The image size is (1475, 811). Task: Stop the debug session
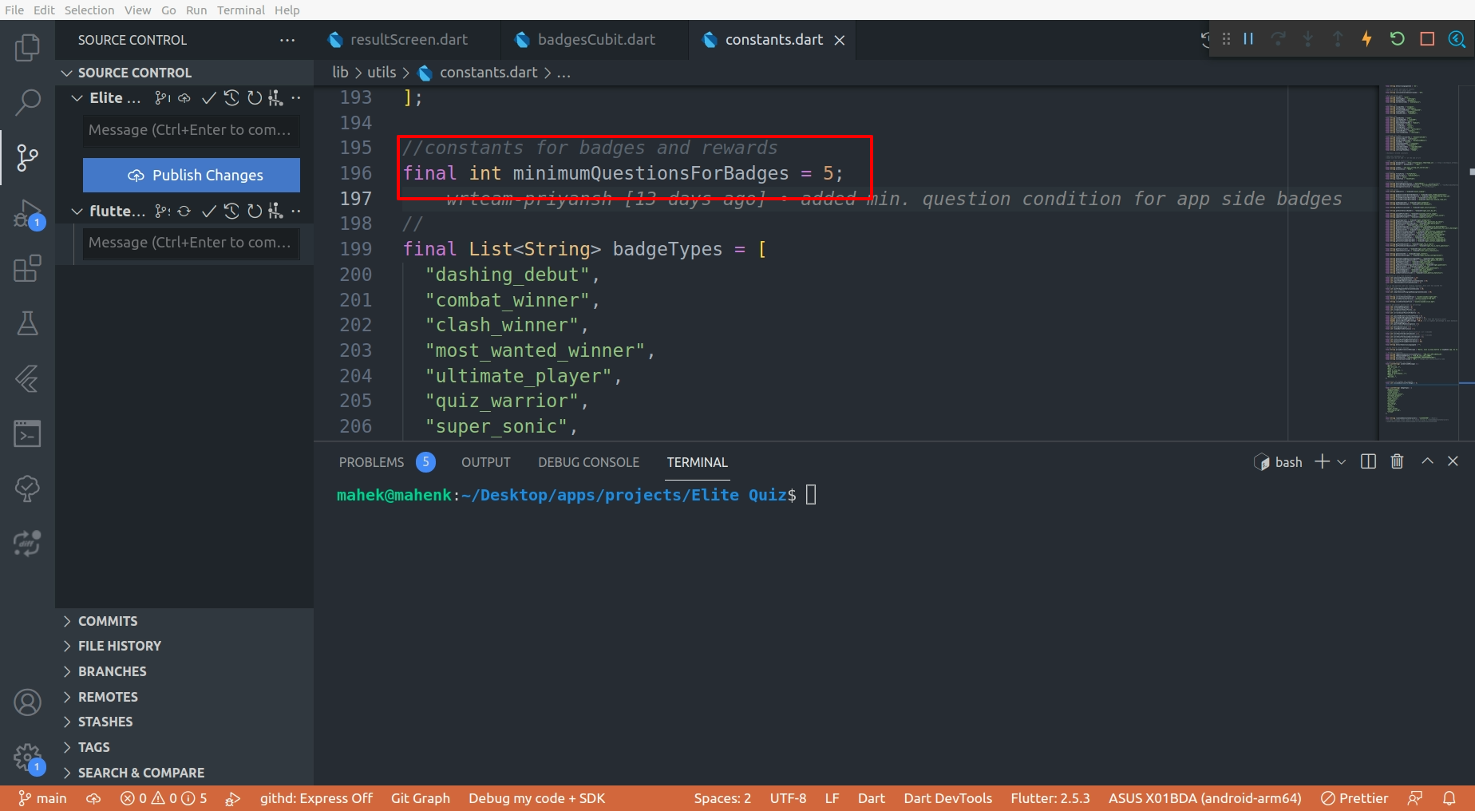pyautogui.click(x=1427, y=39)
